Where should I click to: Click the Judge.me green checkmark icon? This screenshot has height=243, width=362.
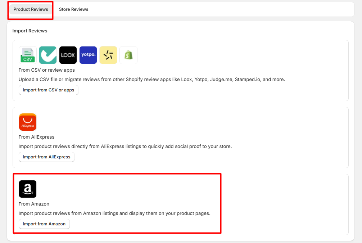tap(48, 55)
